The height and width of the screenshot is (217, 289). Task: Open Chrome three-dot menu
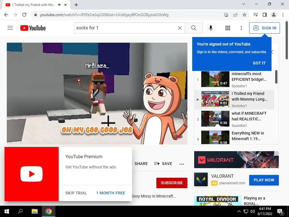click(283, 15)
